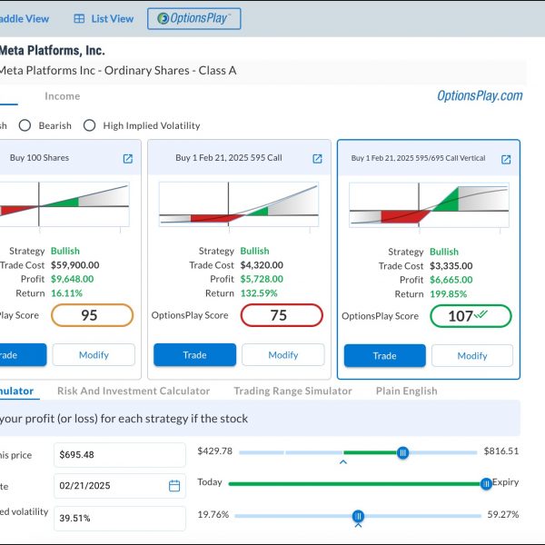The height and width of the screenshot is (545, 545).
Task: Click the OptionsPlay Score 95 badge
Action: [x=92, y=315]
